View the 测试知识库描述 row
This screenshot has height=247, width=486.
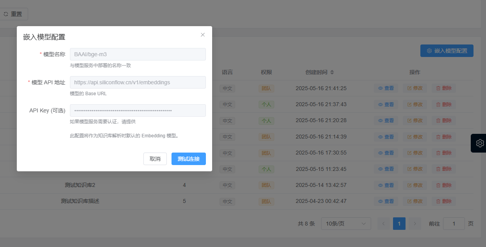click(x=386, y=201)
